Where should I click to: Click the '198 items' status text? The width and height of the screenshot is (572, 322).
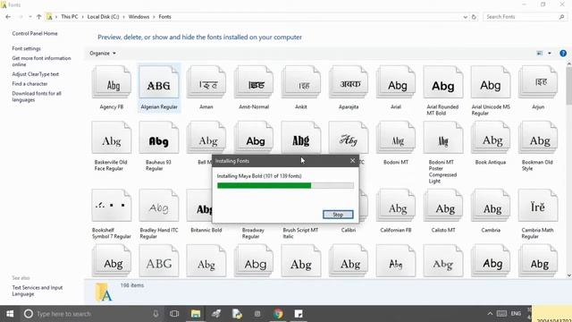point(132,285)
